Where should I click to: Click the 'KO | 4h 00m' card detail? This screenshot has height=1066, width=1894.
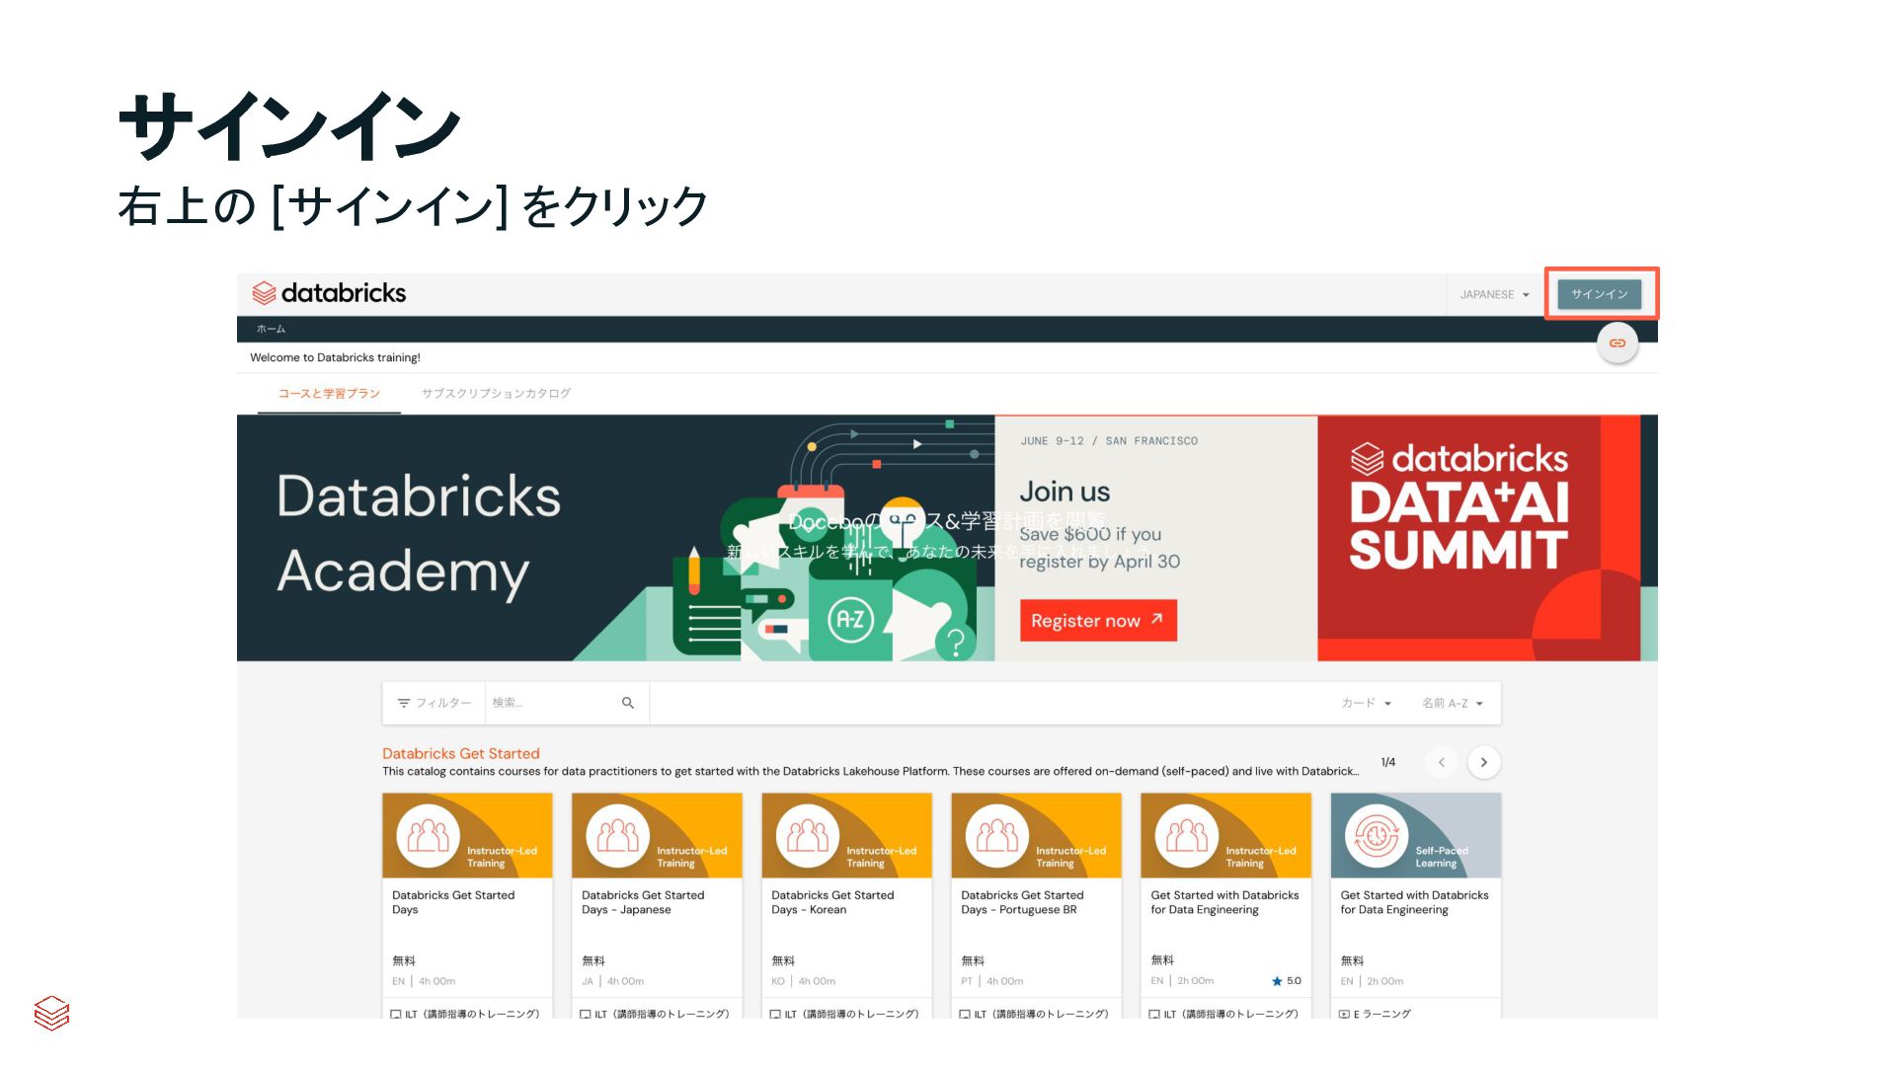pyautogui.click(x=803, y=981)
